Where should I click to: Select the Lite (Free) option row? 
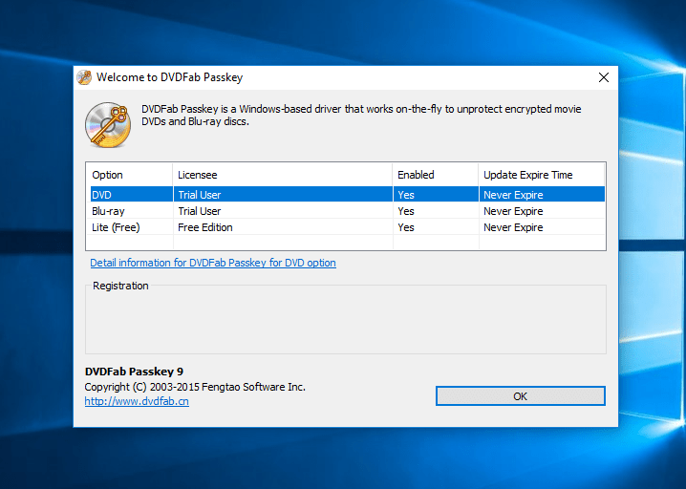pyautogui.click(x=348, y=227)
